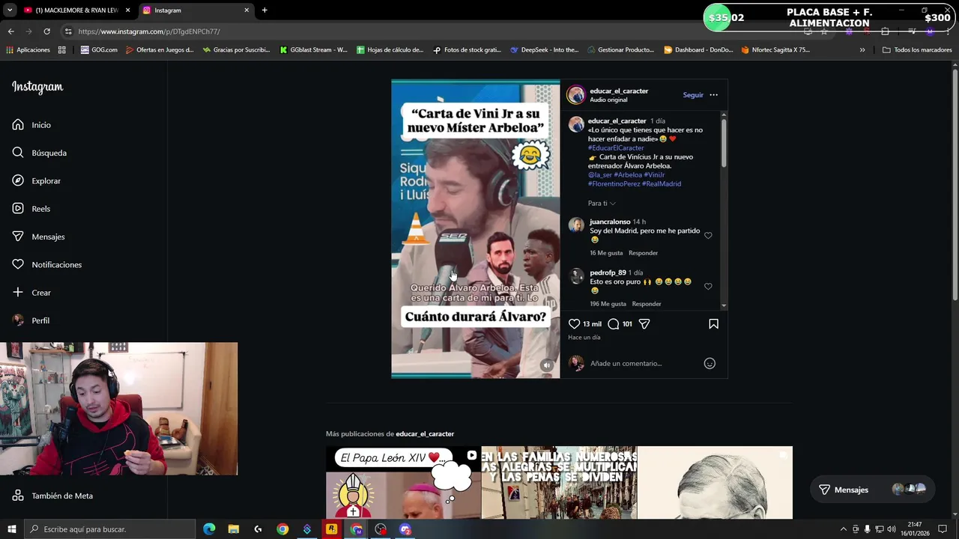Click the Windows taskbar search box
959x539 pixels.
click(x=109, y=529)
